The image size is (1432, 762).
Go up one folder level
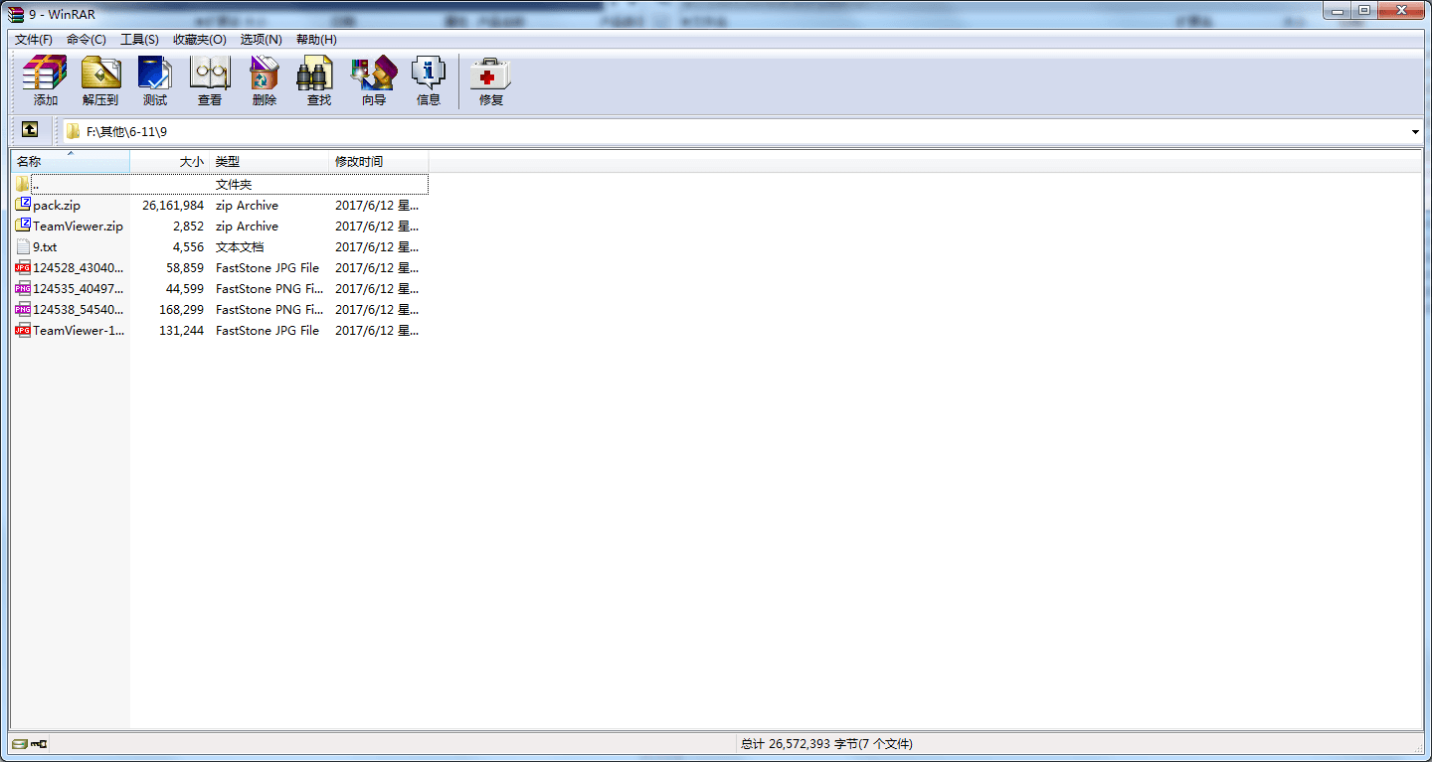(x=30, y=130)
